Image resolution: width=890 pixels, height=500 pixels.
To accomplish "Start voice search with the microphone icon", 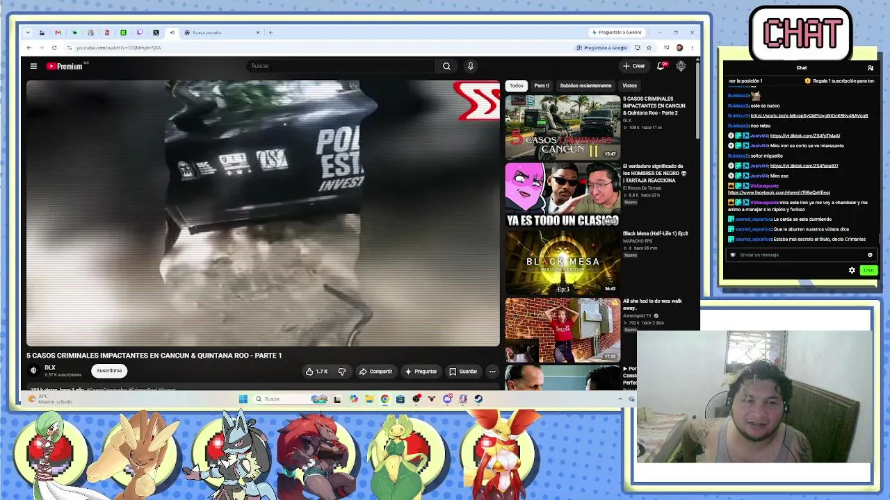I will pyautogui.click(x=471, y=66).
